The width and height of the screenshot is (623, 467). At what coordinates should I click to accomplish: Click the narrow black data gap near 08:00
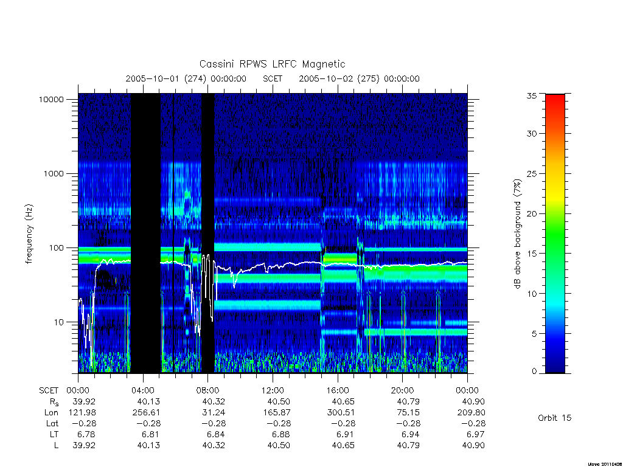click(x=208, y=233)
